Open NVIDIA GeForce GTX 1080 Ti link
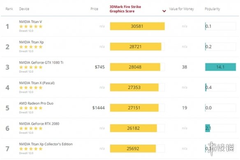The width and height of the screenshot is (240, 160). click(x=41, y=63)
